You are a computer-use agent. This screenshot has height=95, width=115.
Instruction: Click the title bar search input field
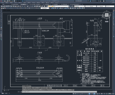click(x=81, y=1)
